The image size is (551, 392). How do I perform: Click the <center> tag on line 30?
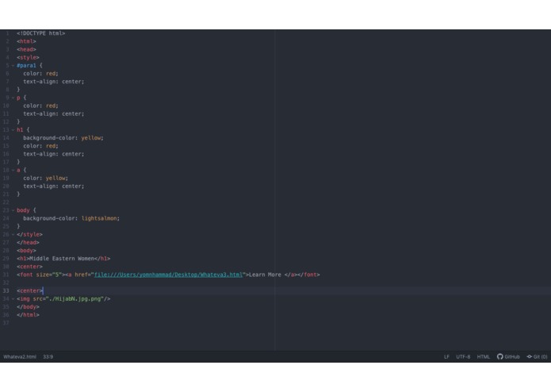29,267
